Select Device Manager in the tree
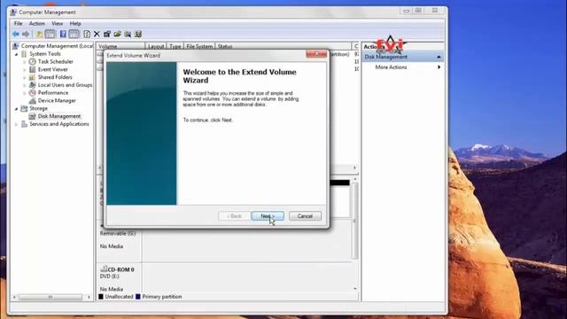 click(x=57, y=100)
